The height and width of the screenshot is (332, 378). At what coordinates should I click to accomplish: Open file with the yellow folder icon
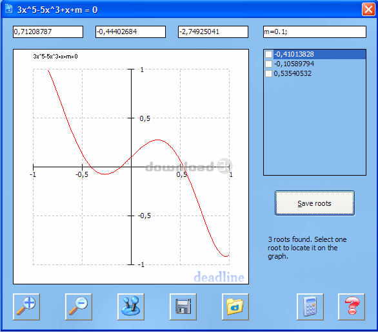point(235,306)
